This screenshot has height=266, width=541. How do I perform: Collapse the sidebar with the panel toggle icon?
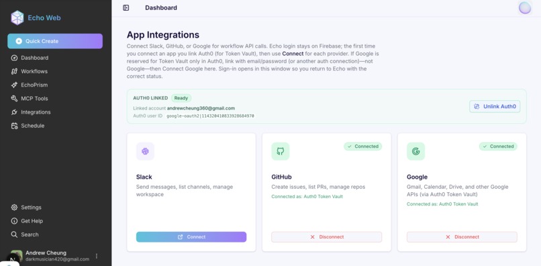tap(126, 7)
